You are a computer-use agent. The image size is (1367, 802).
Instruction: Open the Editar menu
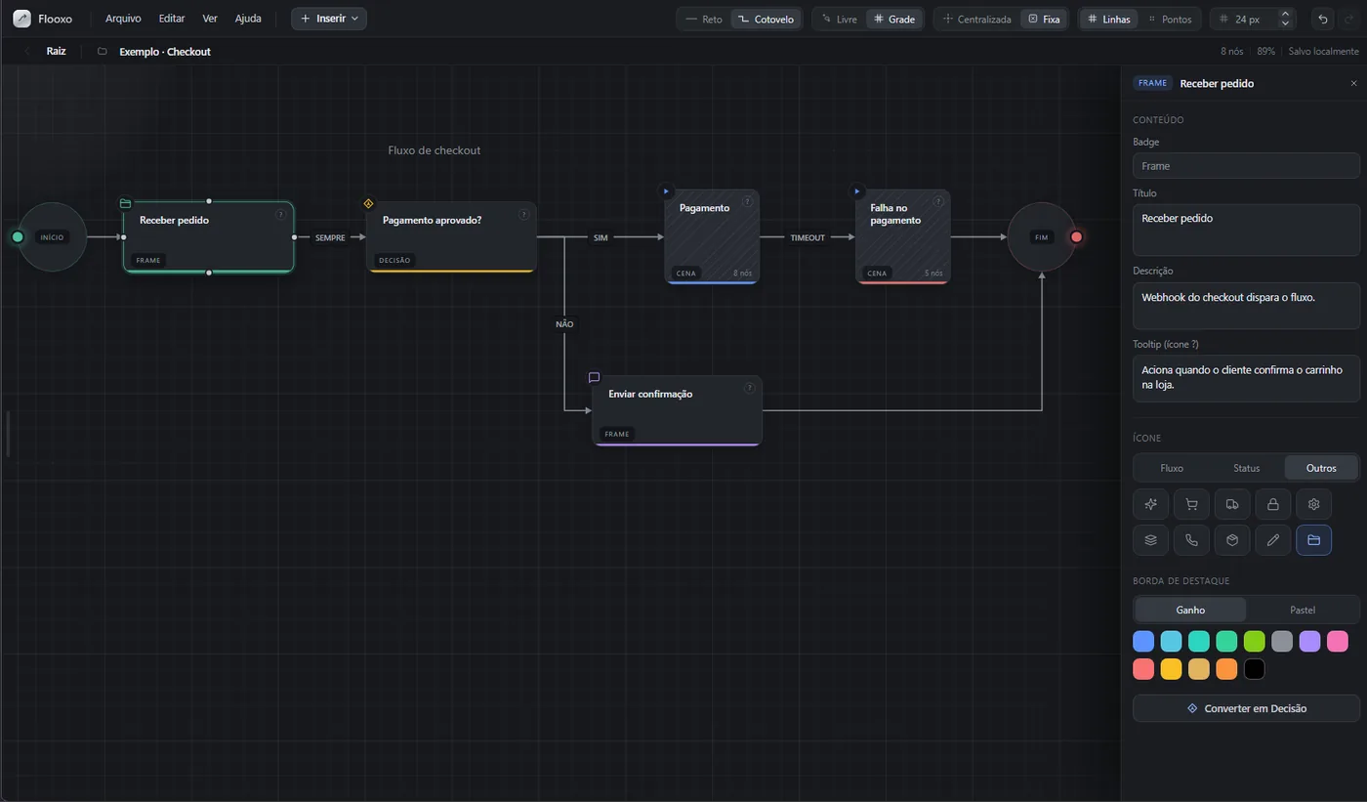[x=172, y=19]
